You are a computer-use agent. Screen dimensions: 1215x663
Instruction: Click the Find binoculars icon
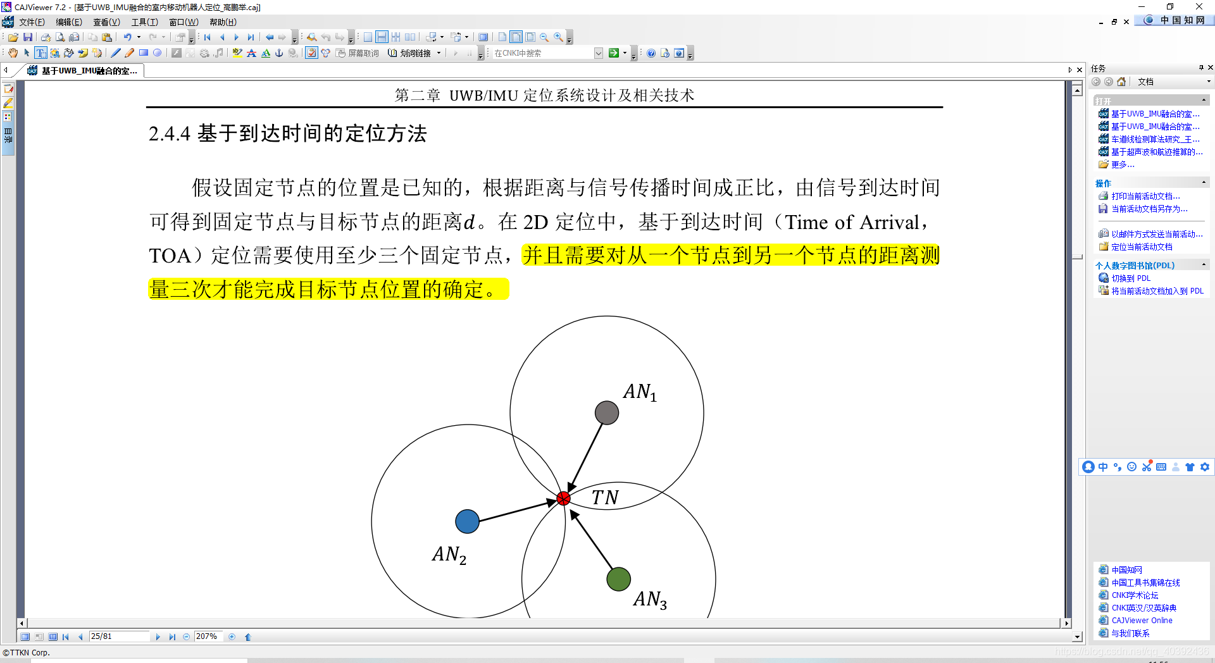[311, 37]
